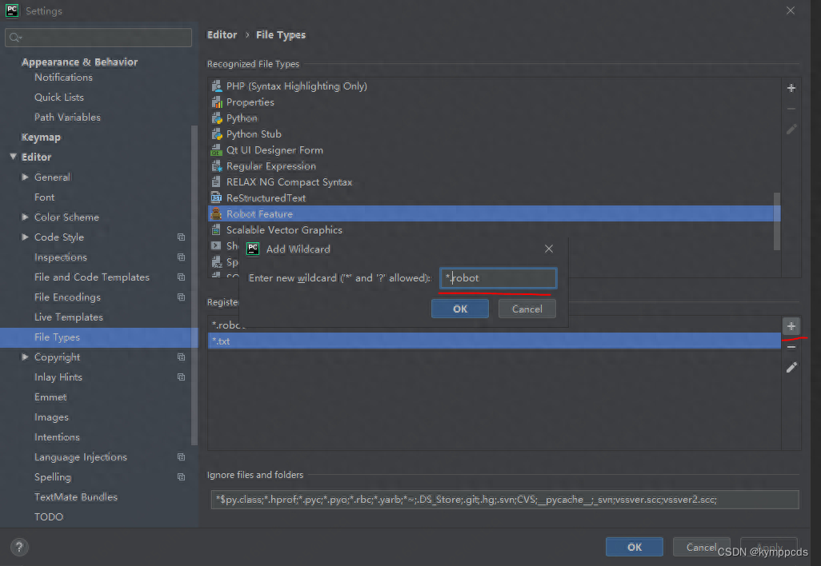Click the PHP Syntax Highlighting Only icon
Screen dimensions: 821x566
point(216,86)
